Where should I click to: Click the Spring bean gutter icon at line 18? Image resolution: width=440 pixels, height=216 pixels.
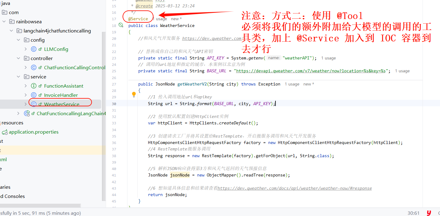(x=121, y=25)
